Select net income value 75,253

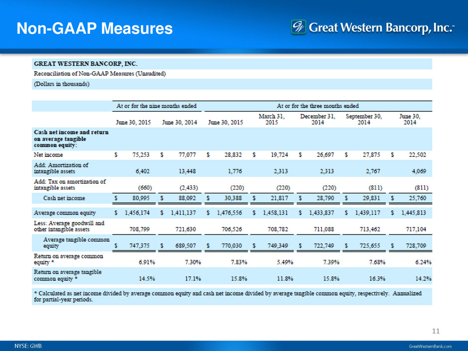(x=141, y=155)
